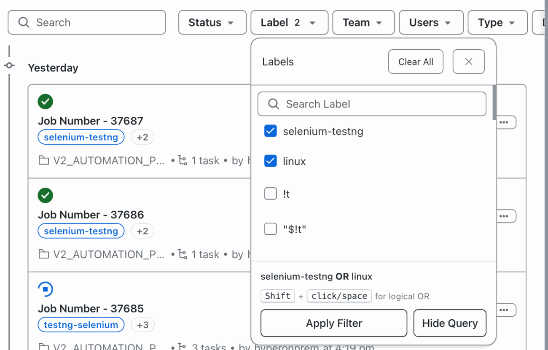
Task: Uncheck the linux label checkbox
Action: coord(271,161)
